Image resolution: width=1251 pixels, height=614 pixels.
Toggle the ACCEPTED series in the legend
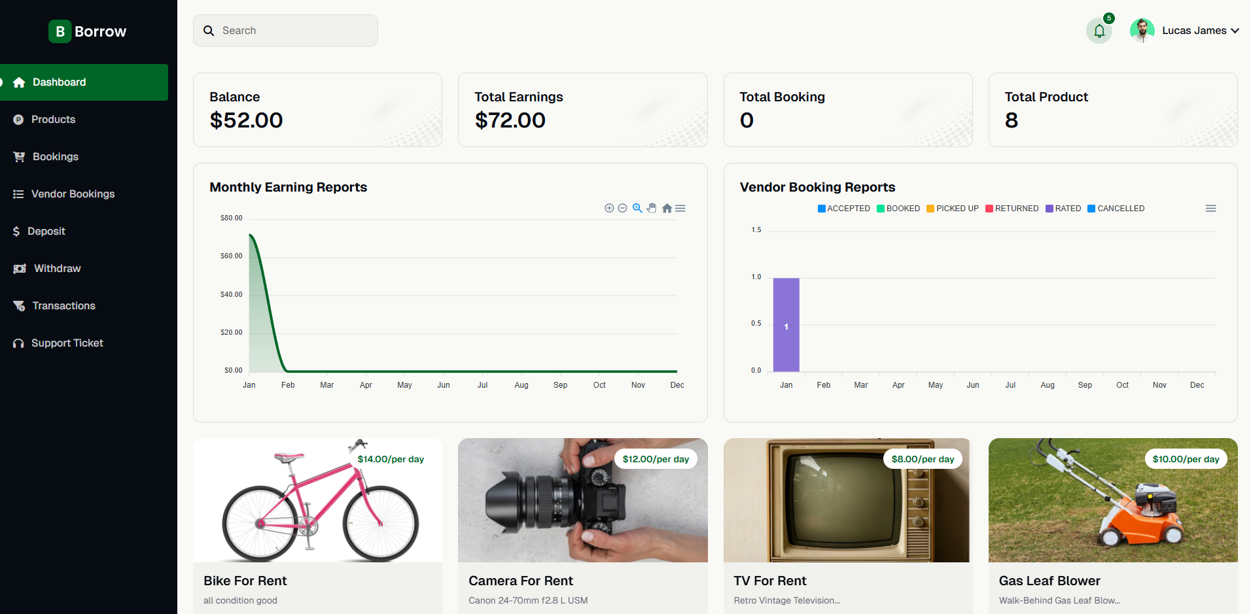[x=844, y=209]
